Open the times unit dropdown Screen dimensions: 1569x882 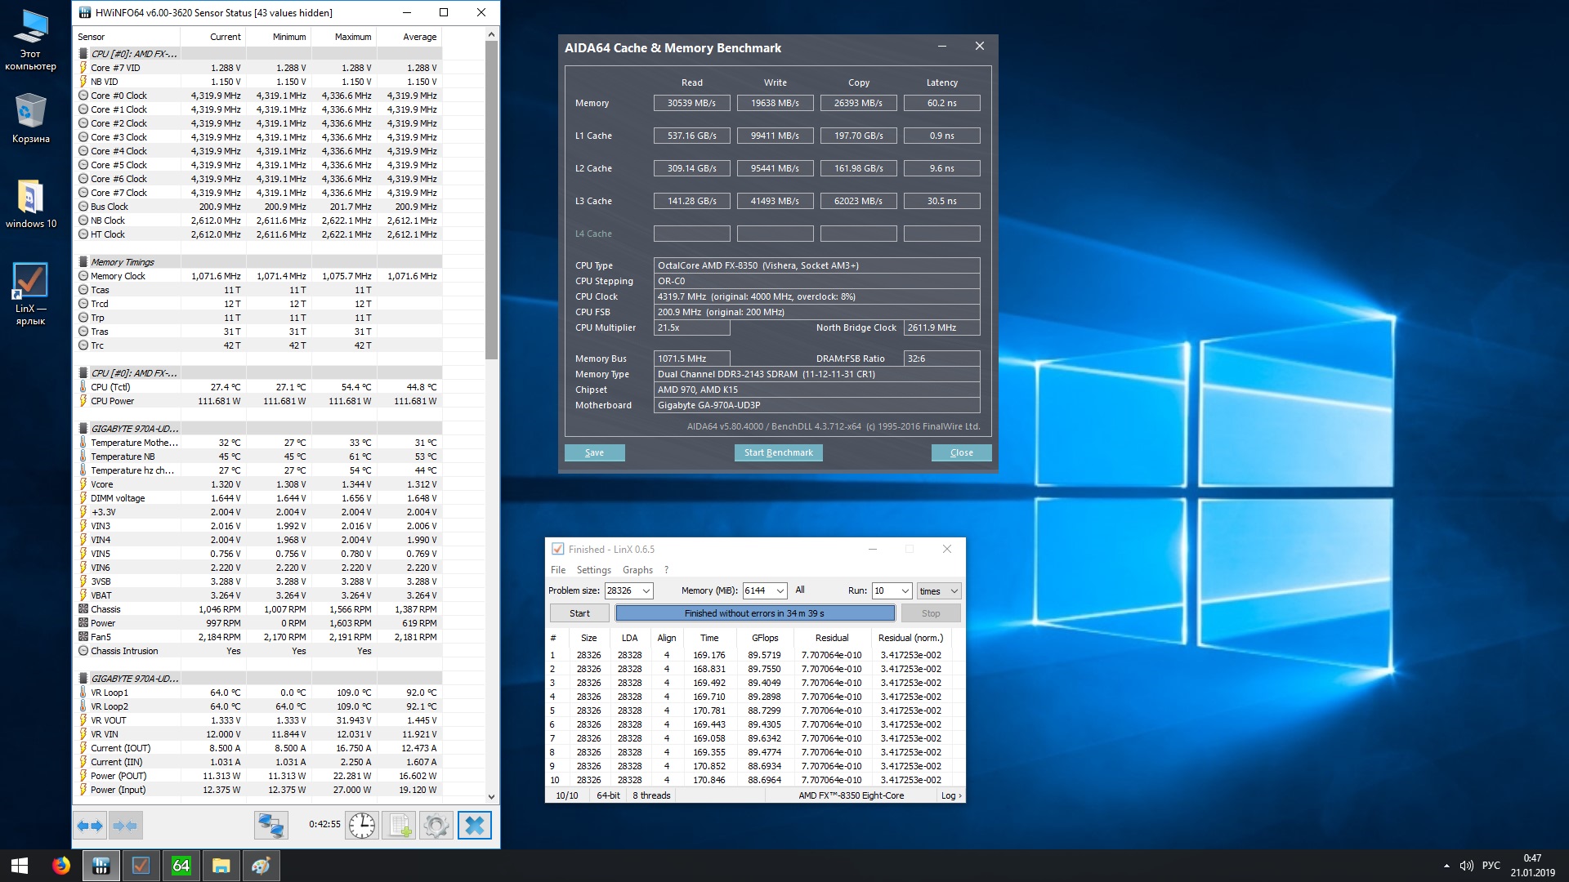click(x=953, y=590)
